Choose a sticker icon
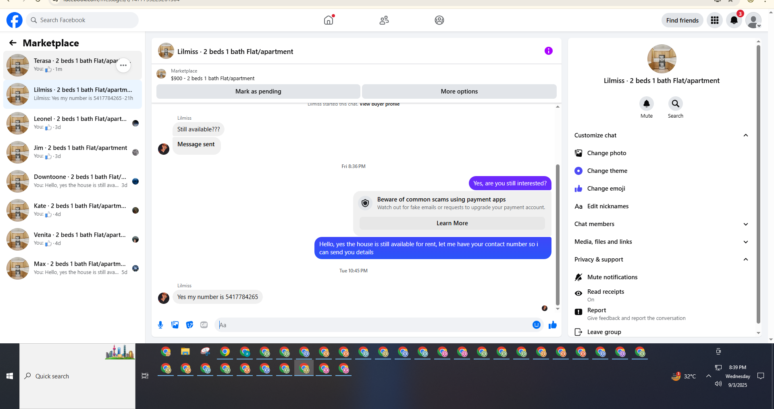The width and height of the screenshot is (774, 409). 189,325
